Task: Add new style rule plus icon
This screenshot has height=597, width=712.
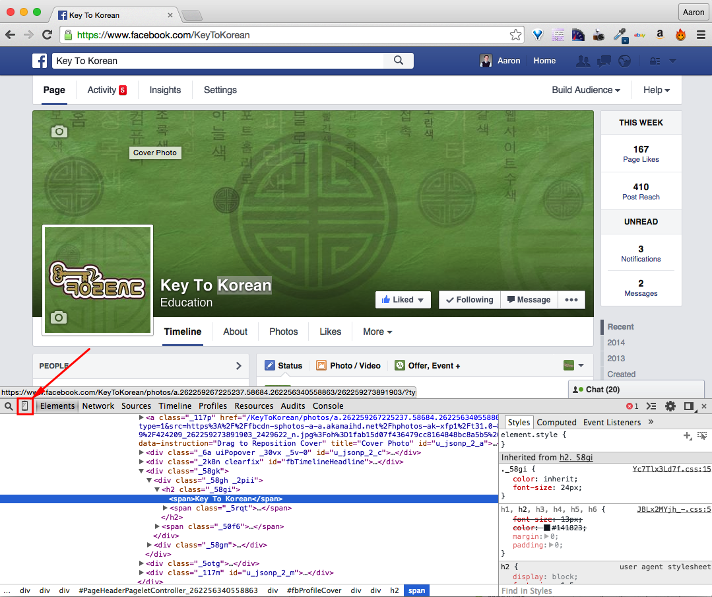Action: [x=688, y=436]
